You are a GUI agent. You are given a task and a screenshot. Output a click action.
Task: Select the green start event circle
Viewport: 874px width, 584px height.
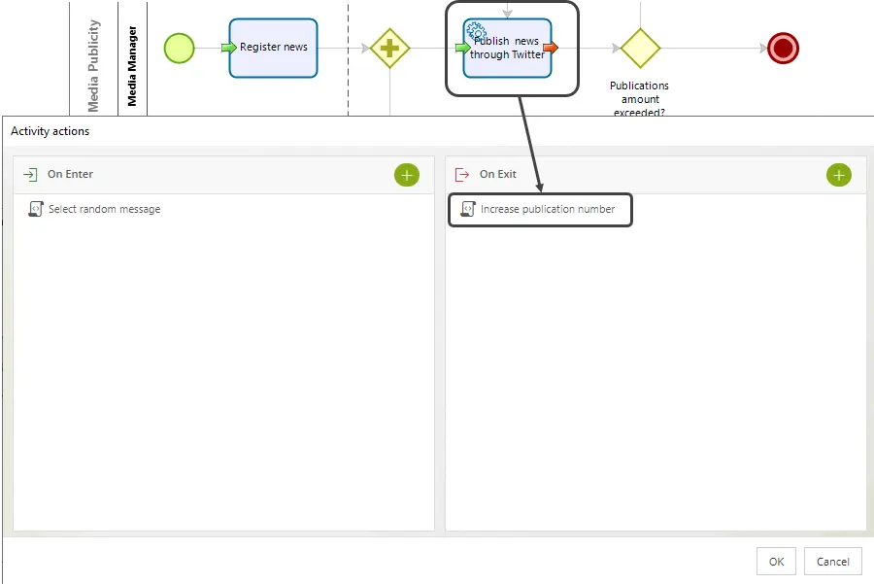pyautogui.click(x=180, y=48)
